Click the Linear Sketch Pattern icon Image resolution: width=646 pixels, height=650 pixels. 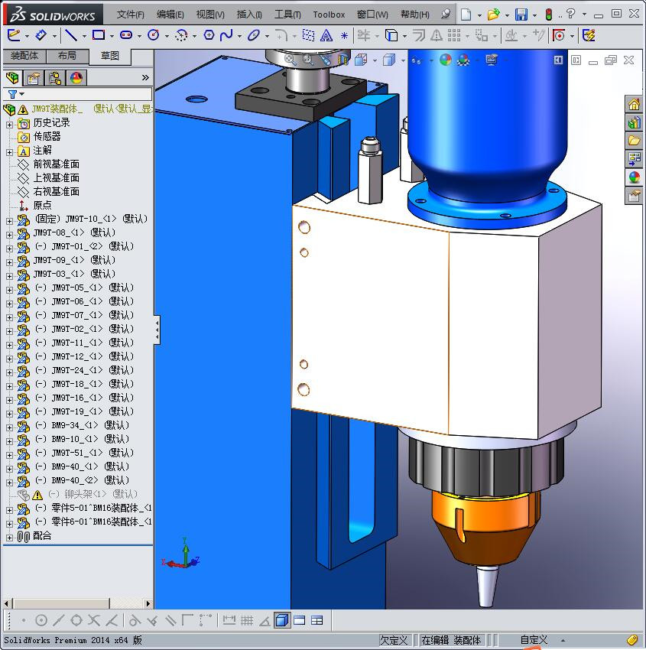click(x=454, y=35)
